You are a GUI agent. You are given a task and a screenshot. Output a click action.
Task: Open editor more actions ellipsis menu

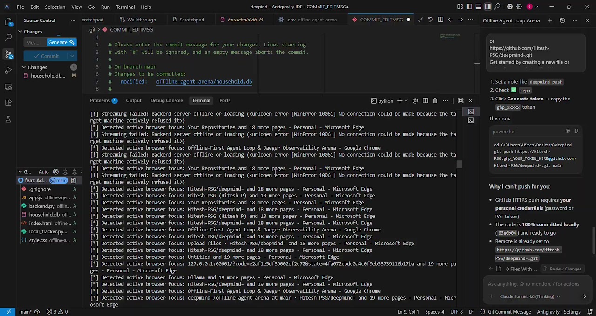470,20
